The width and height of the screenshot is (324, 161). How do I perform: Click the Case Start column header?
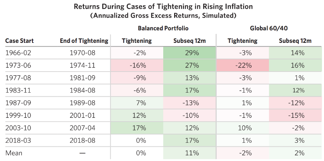tap(19, 41)
